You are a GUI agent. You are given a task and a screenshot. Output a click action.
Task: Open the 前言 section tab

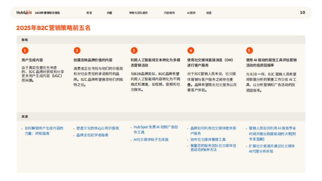(89, 13)
